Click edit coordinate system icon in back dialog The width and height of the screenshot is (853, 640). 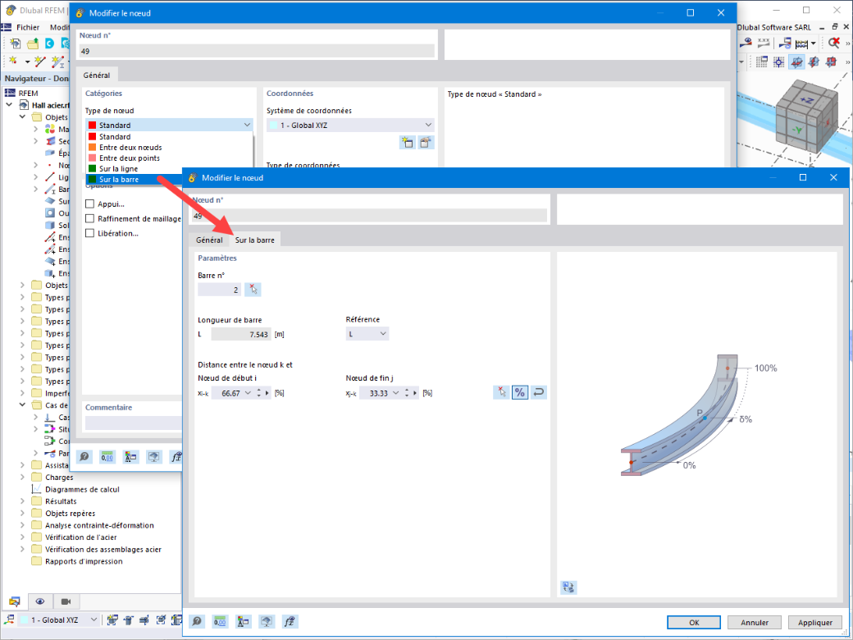tap(426, 143)
